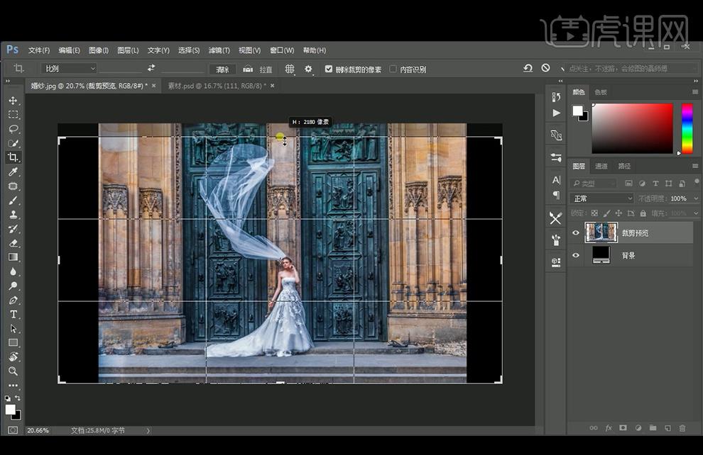Click the reset crop arrow icon
703x455 pixels.
coord(528,69)
